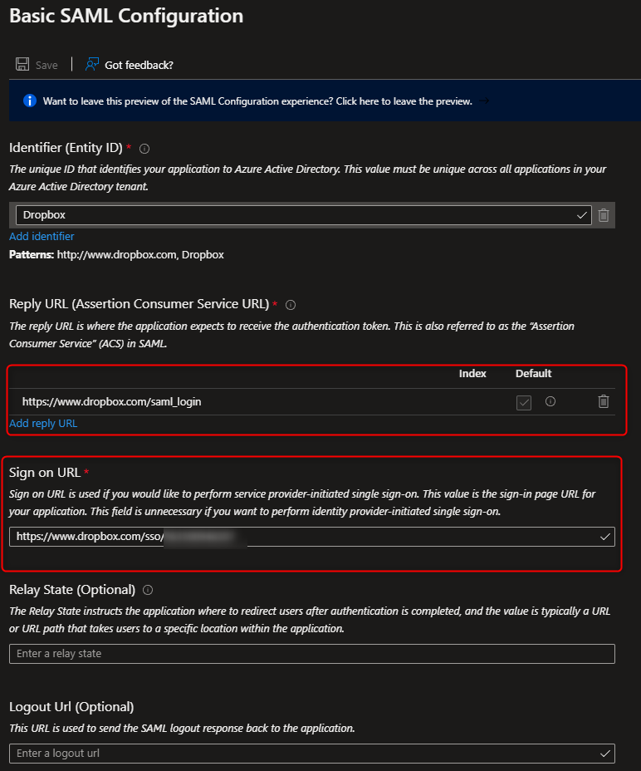The width and height of the screenshot is (641, 771).
Task: Click the leave the preview banner text
Action: tap(257, 101)
